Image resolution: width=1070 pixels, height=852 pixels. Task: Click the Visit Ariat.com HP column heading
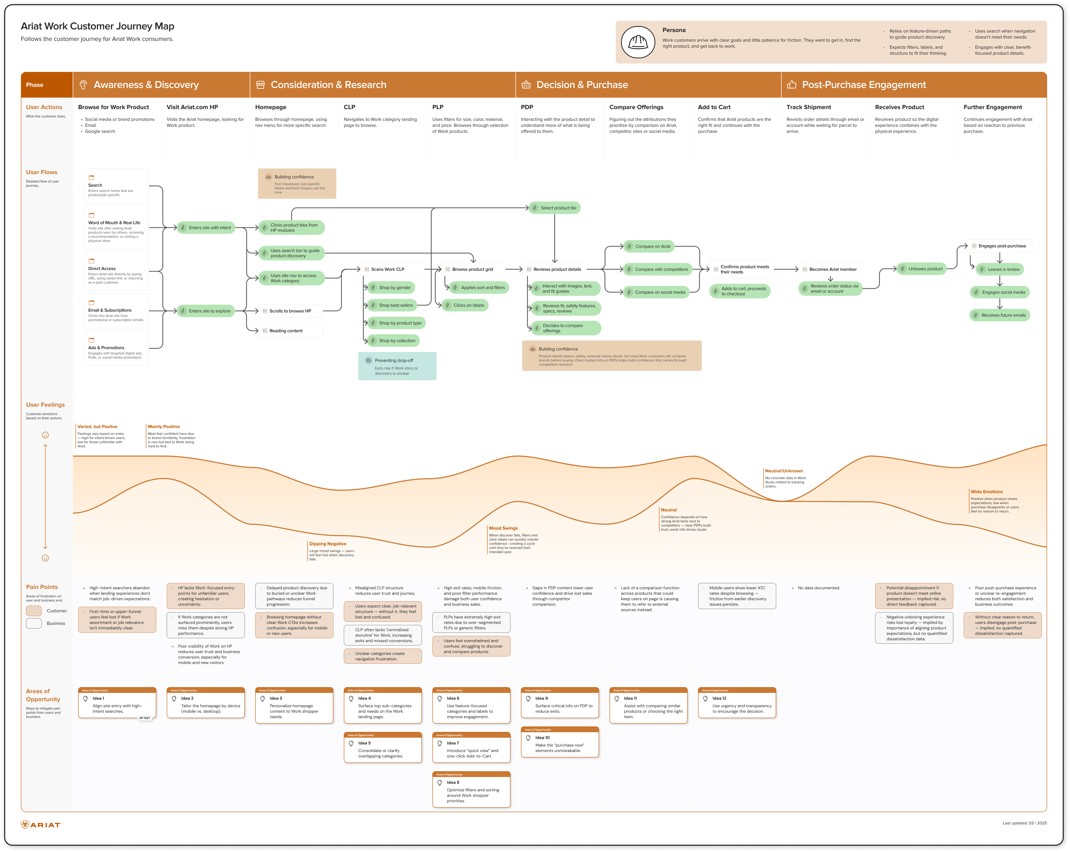pos(192,107)
